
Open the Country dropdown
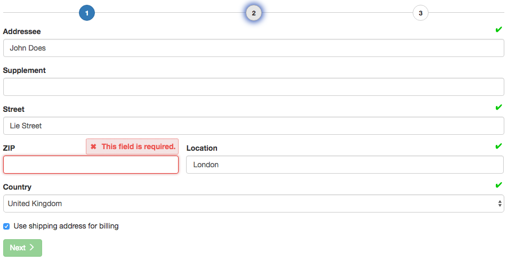pyautogui.click(x=254, y=203)
